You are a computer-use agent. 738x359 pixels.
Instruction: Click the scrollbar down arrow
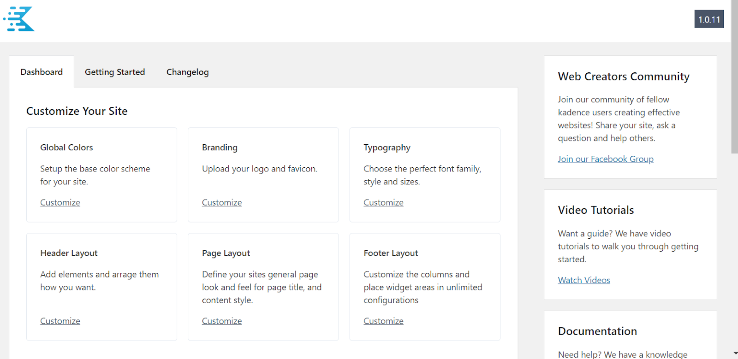(734, 354)
